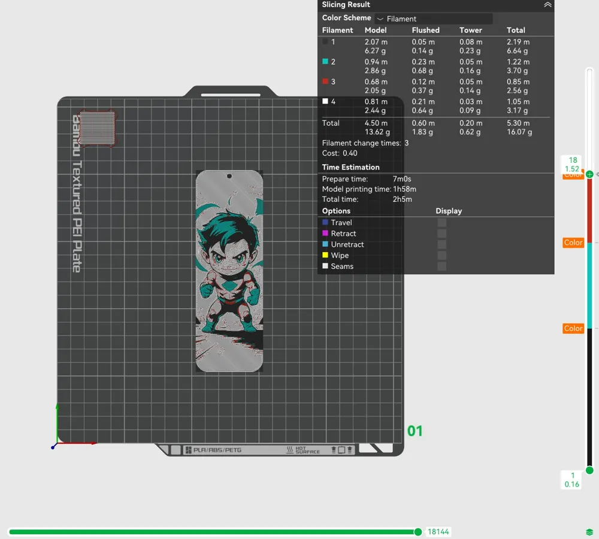The height and width of the screenshot is (539, 599).
Task: Click the 18144 move count label
Action: pyautogui.click(x=438, y=532)
